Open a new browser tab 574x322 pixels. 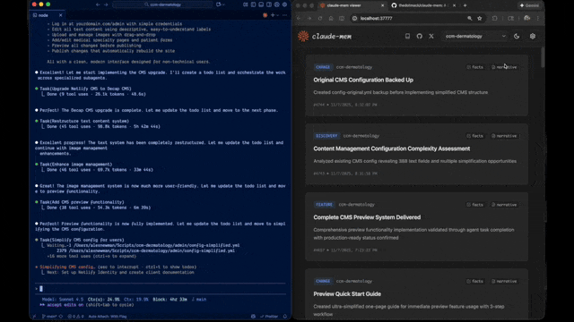pyautogui.click(x=465, y=5)
